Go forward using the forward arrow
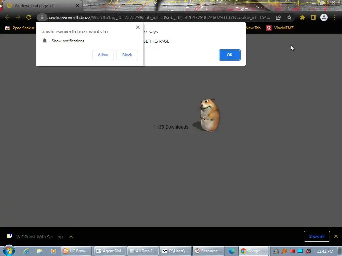This screenshot has width=342, height=256. pyautogui.click(x=18, y=17)
